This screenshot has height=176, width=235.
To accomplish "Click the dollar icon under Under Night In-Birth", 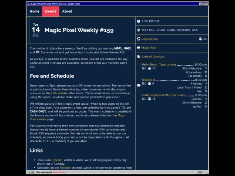I will coord(143,99).
